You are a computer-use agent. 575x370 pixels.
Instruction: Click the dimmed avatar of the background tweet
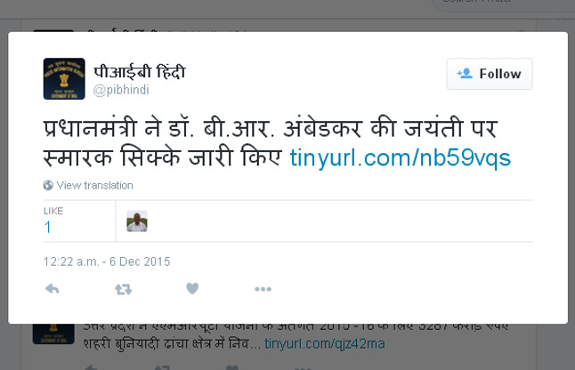[53, 334]
